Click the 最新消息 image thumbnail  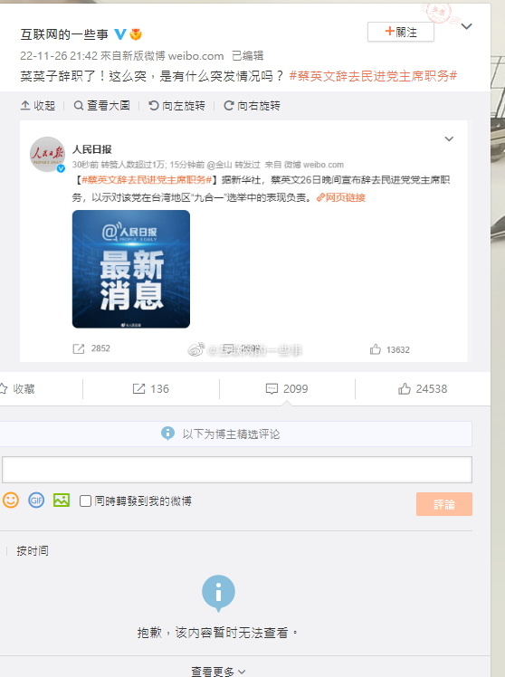click(x=131, y=269)
